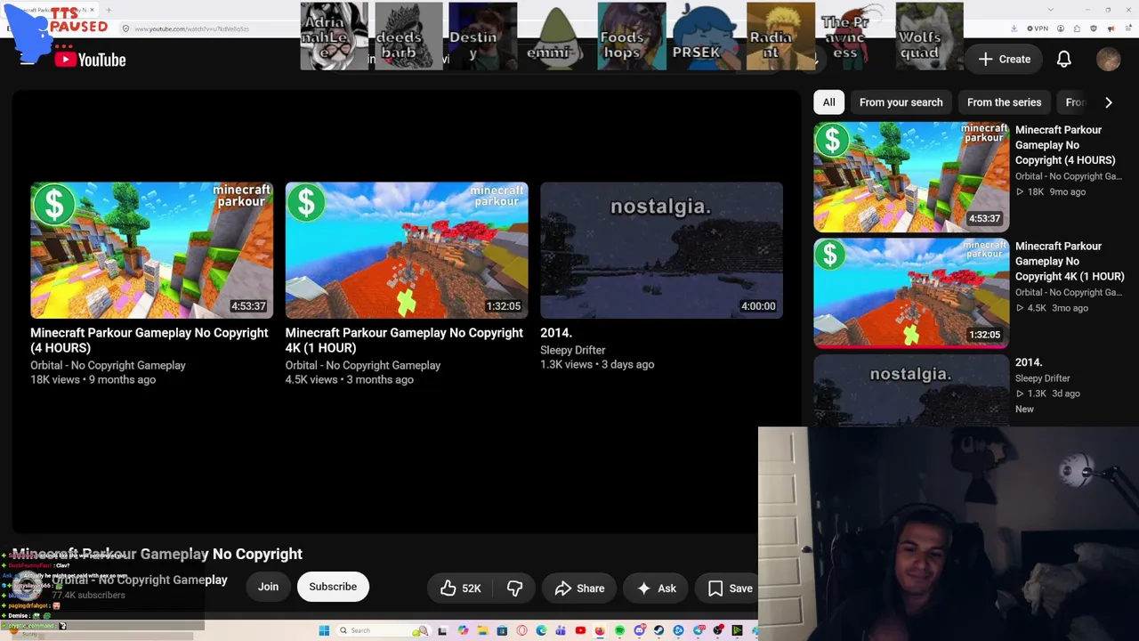
Task: Open the sidebar nostalgia thumbnail
Action: click(911, 390)
